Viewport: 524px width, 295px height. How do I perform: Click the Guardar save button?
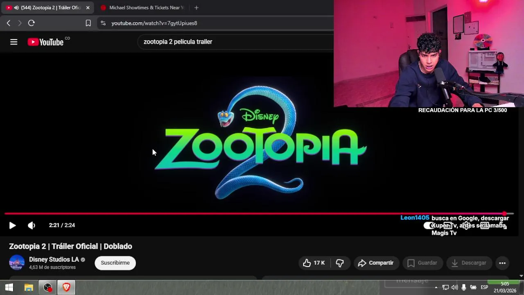click(x=422, y=263)
